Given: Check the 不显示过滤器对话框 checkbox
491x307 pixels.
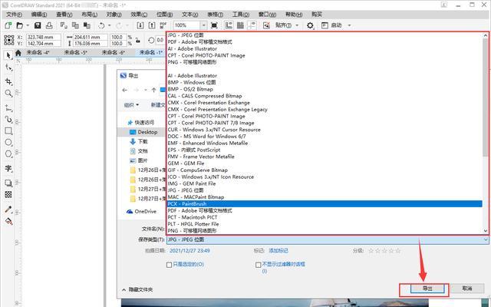Looking at the screenshot, I should [x=258, y=265].
